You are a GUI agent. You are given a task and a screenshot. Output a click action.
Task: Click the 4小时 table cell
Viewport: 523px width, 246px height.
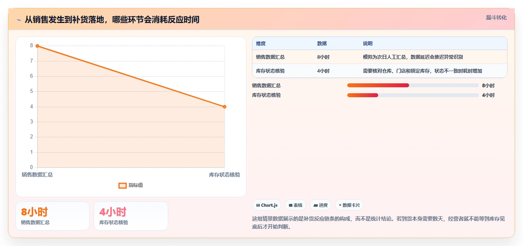tap(323, 71)
